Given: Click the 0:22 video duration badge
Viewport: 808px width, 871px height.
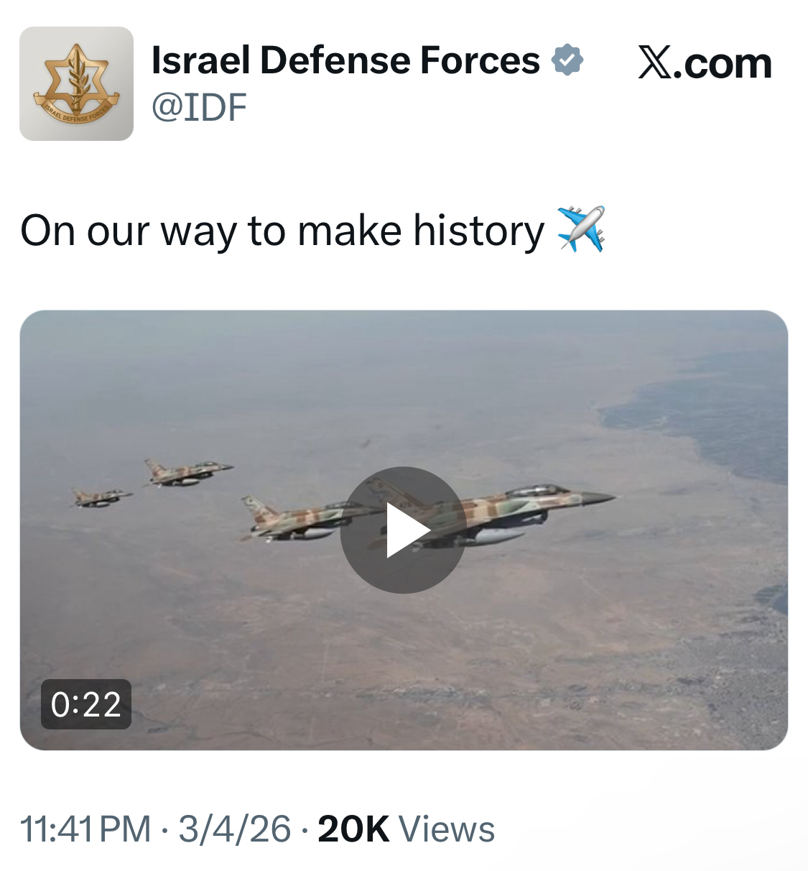Looking at the screenshot, I should pos(86,704).
